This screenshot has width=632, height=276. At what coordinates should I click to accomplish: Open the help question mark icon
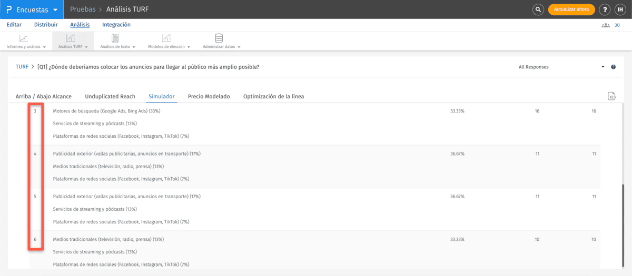pos(605,9)
